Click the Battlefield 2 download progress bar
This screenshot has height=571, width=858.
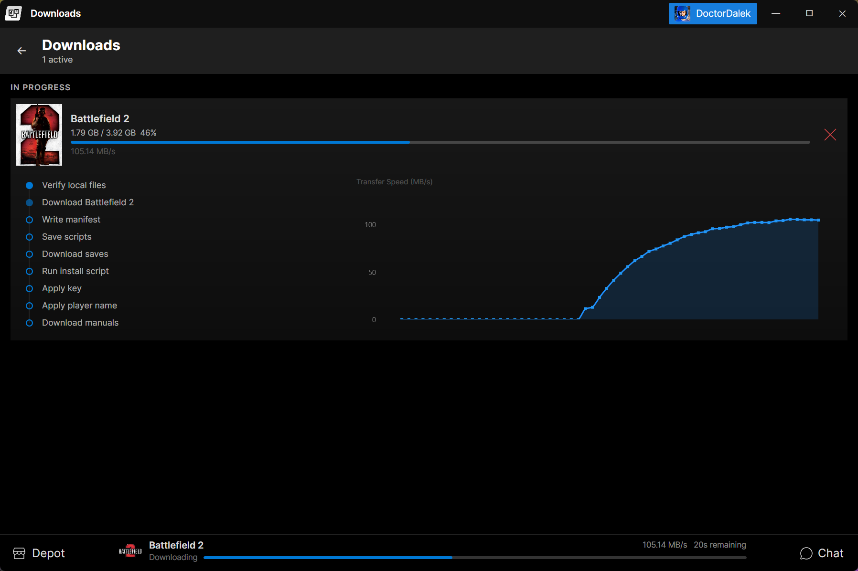[x=440, y=142]
